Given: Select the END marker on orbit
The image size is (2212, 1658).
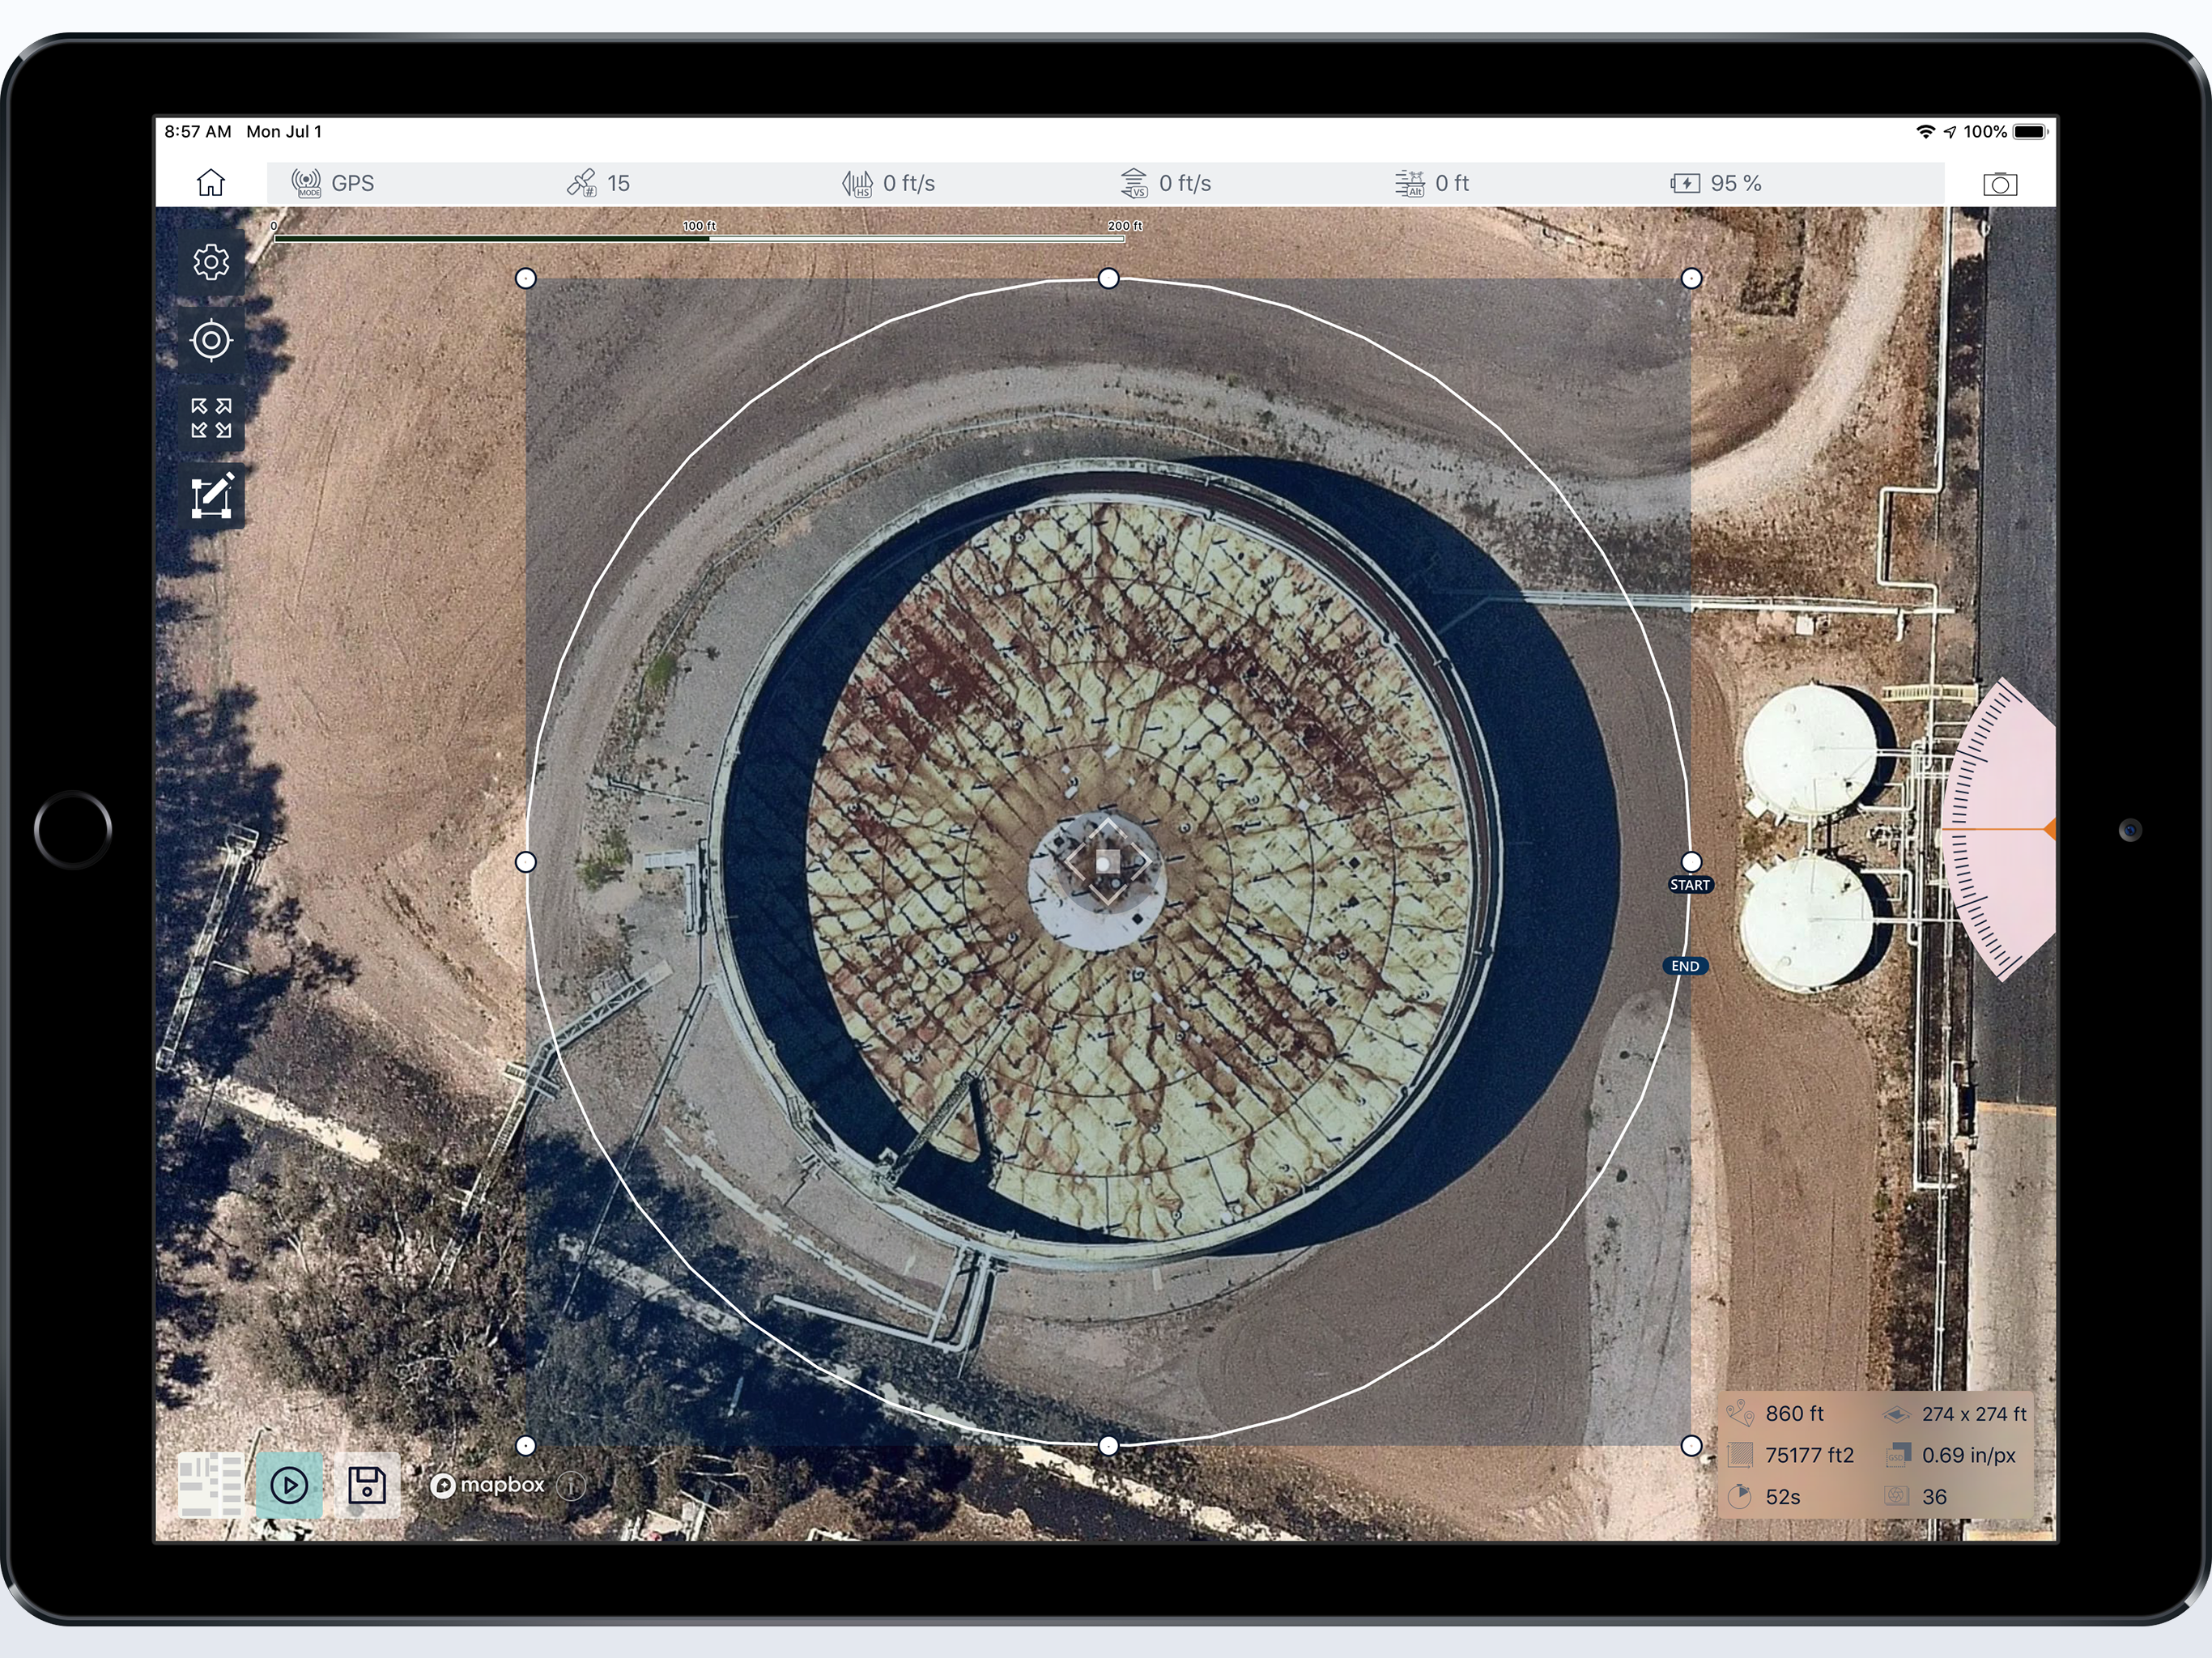Looking at the screenshot, I should pyautogui.click(x=1685, y=966).
